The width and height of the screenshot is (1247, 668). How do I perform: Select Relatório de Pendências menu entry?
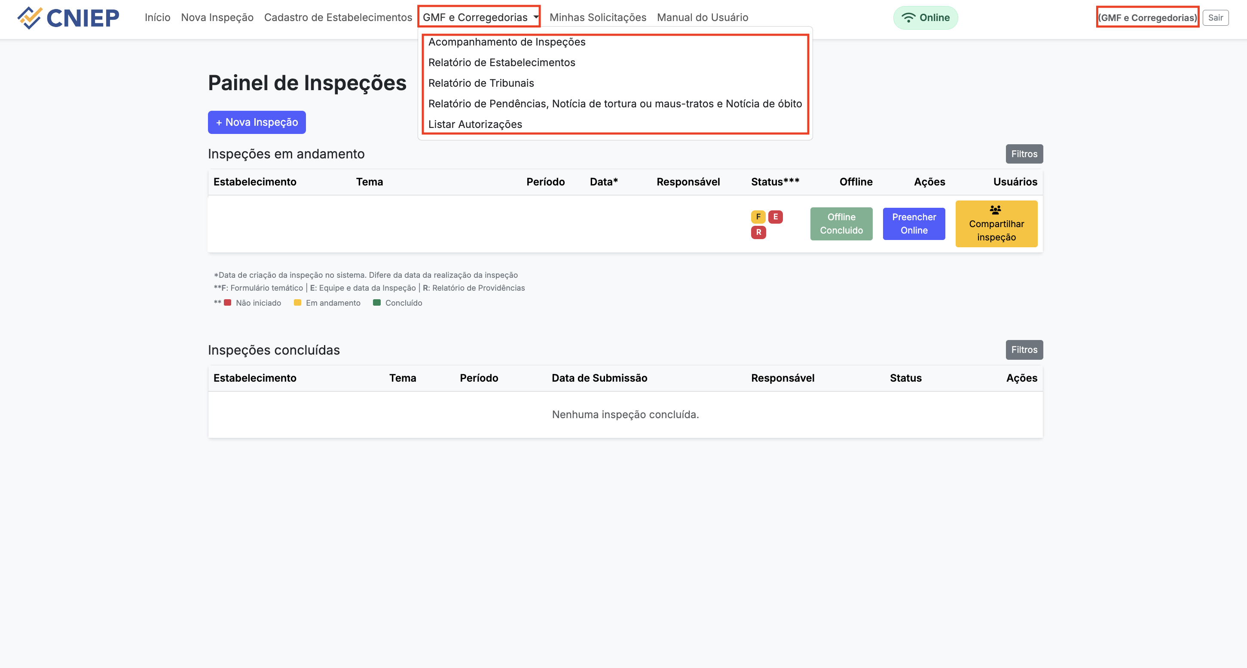pyautogui.click(x=615, y=103)
